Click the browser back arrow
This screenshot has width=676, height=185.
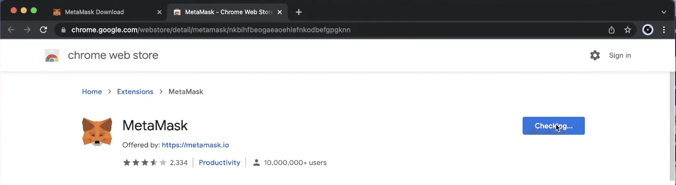click(x=12, y=30)
